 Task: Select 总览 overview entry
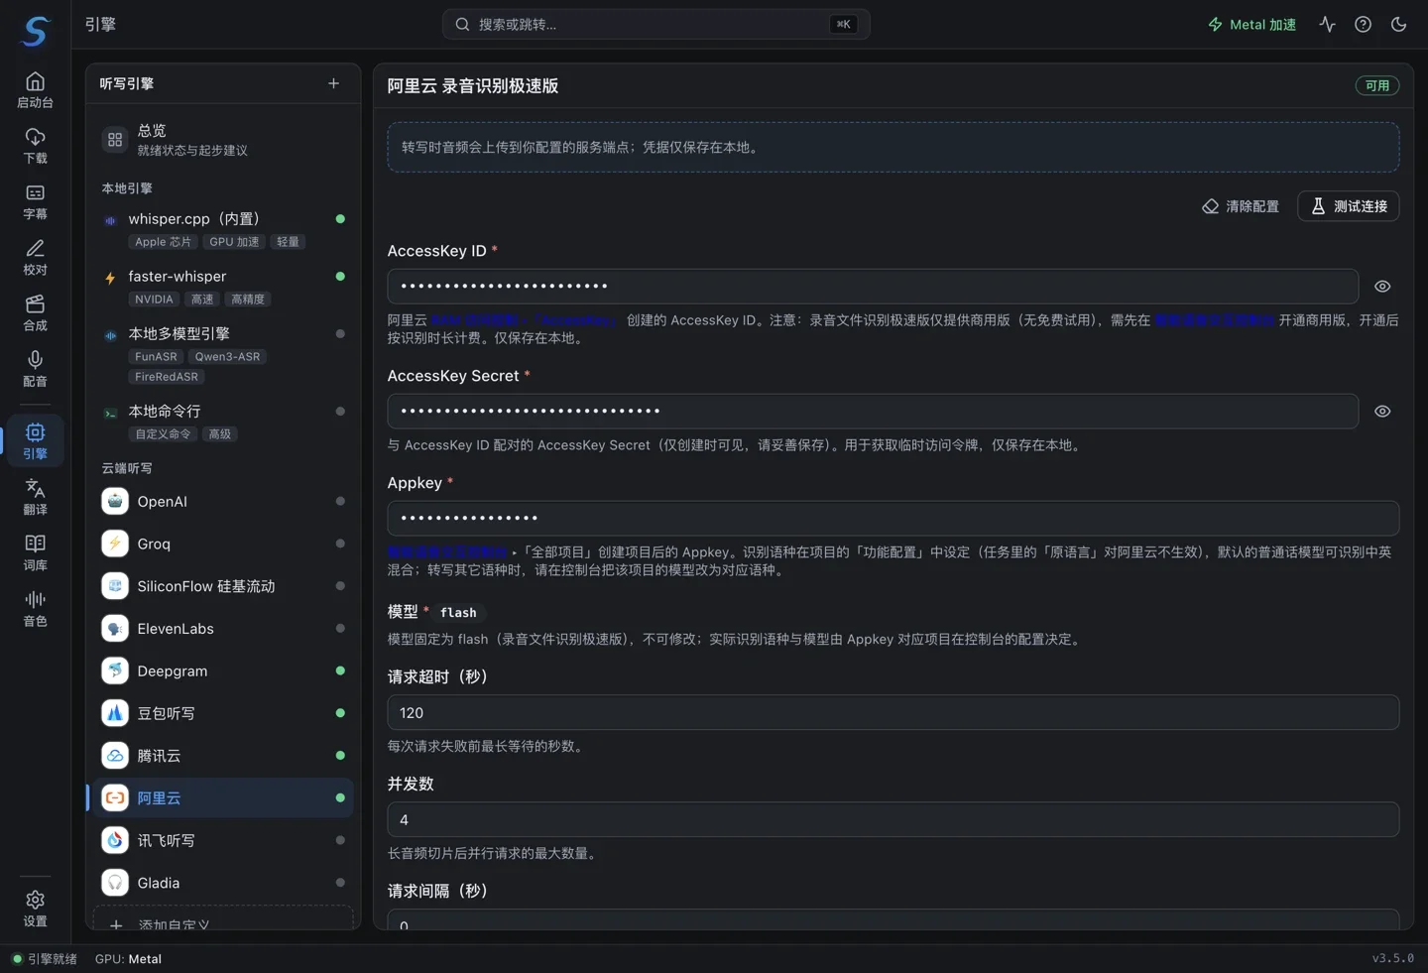223,140
